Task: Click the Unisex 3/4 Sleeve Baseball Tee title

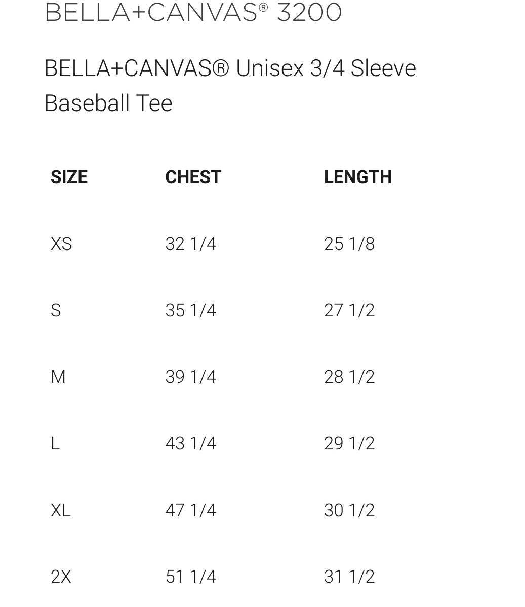Action: pos(230,85)
